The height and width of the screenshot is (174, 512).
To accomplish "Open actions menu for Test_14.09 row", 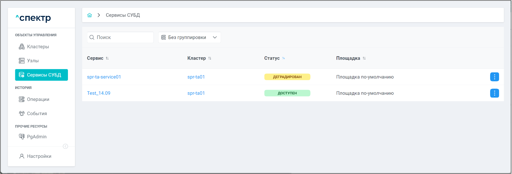I will pos(494,93).
